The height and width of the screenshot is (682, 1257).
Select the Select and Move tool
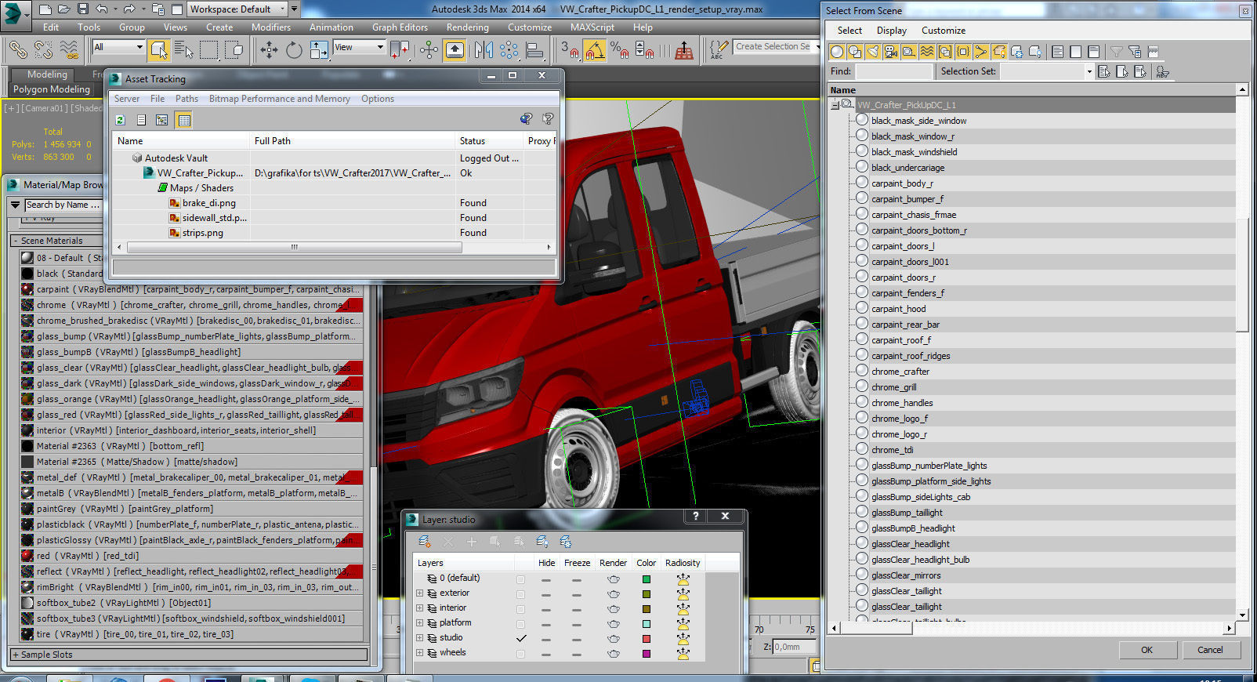(269, 50)
